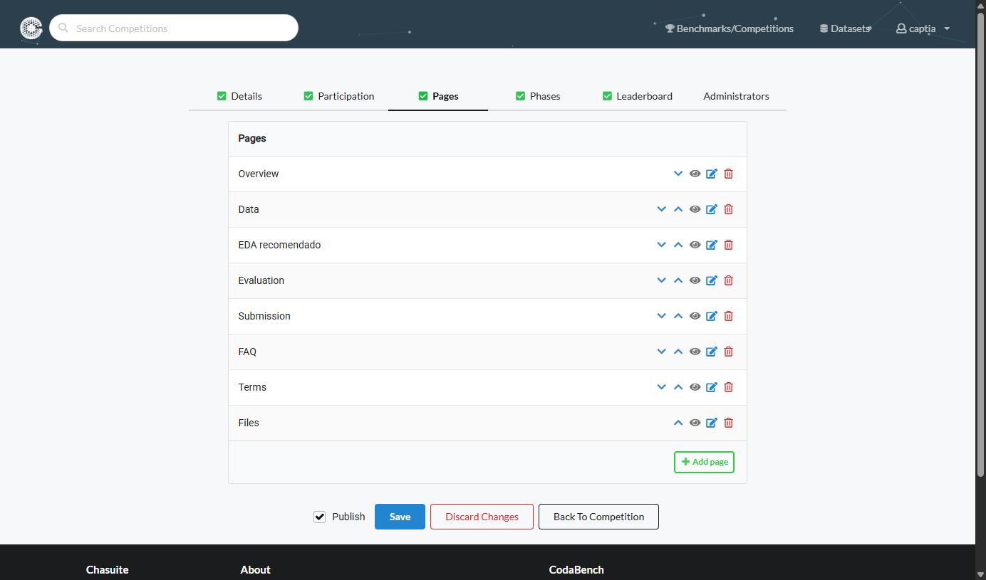Preview the Terms page via eye icon
The image size is (986, 580).
click(x=695, y=387)
